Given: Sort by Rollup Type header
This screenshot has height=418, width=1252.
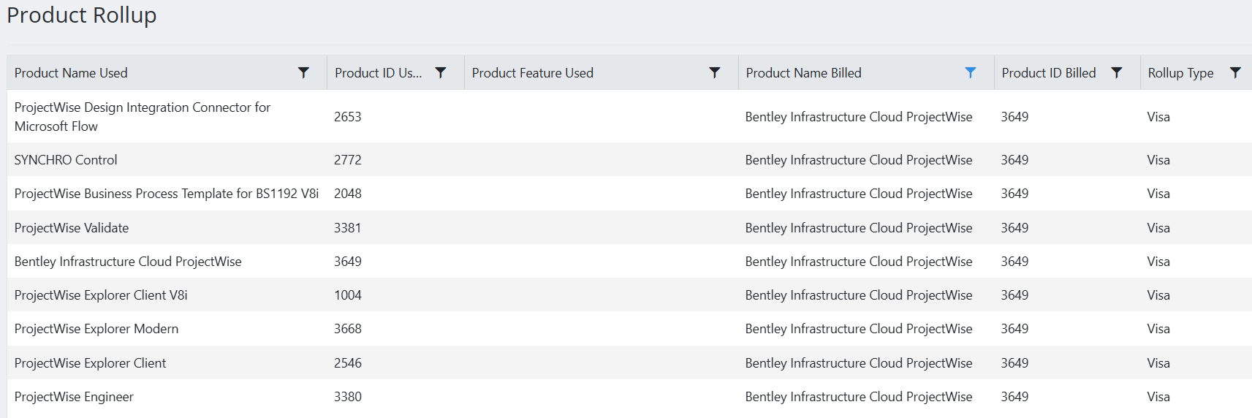Looking at the screenshot, I should [x=1180, y=73].
